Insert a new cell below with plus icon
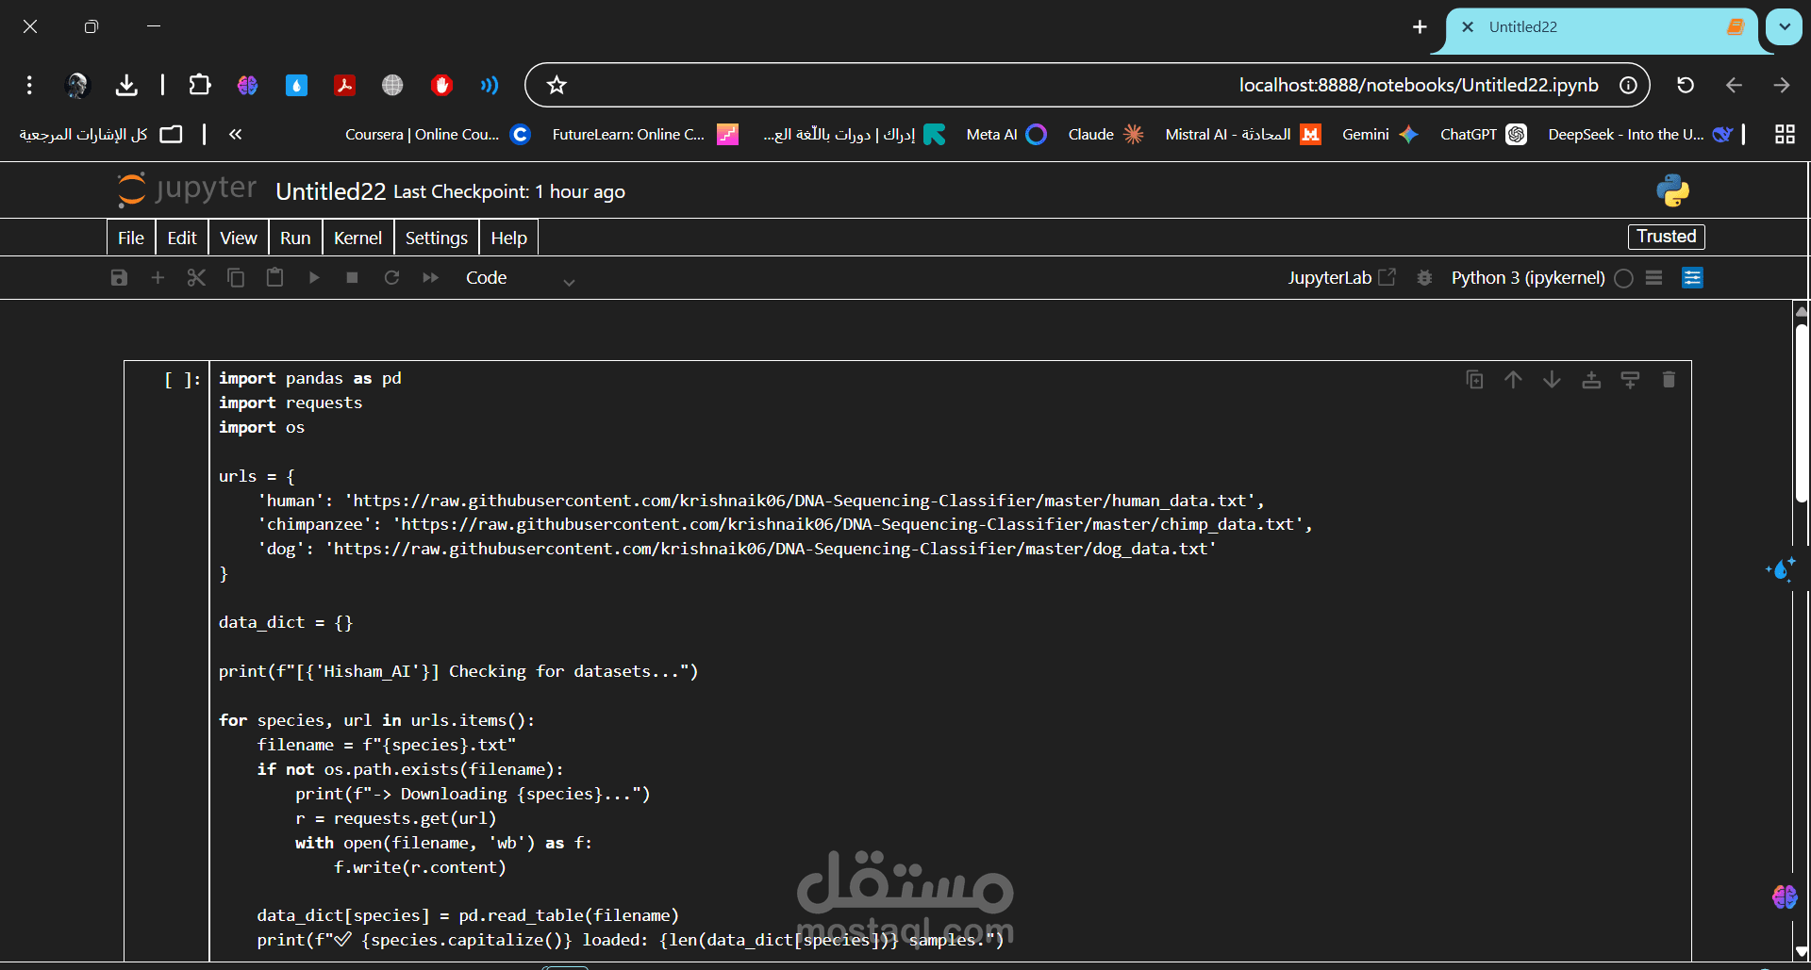 coord(158,277)
